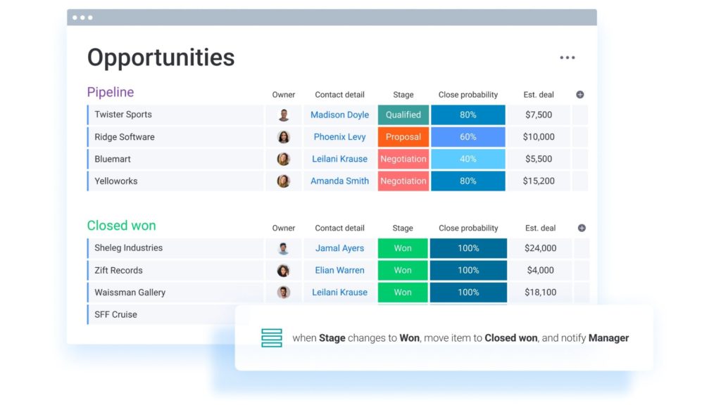Change Sheleg Industries Won stage
Screen dimensions: 721x405
coord(403,248)
